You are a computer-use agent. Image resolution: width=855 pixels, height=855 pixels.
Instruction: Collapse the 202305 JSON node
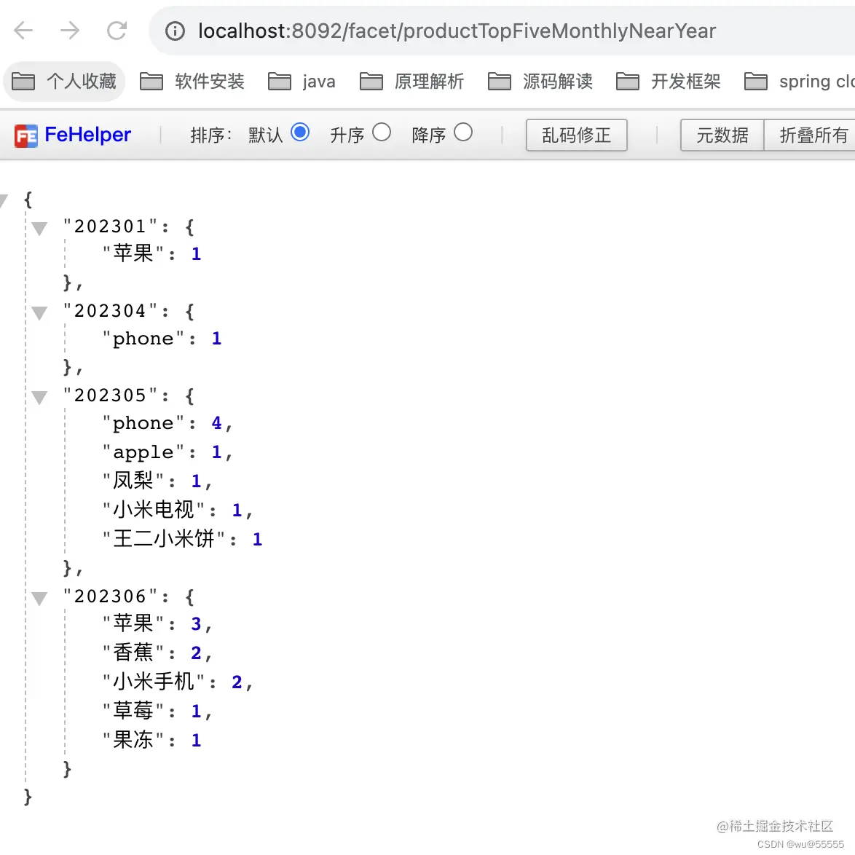click(x=39, y=398)
